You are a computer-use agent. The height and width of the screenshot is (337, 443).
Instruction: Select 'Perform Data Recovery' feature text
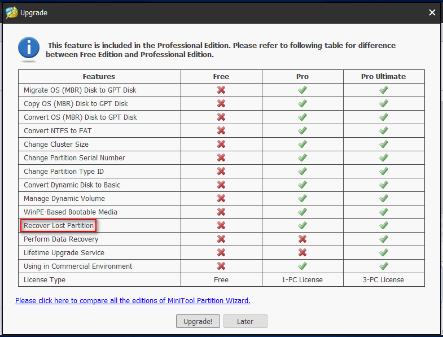point(61,239)
